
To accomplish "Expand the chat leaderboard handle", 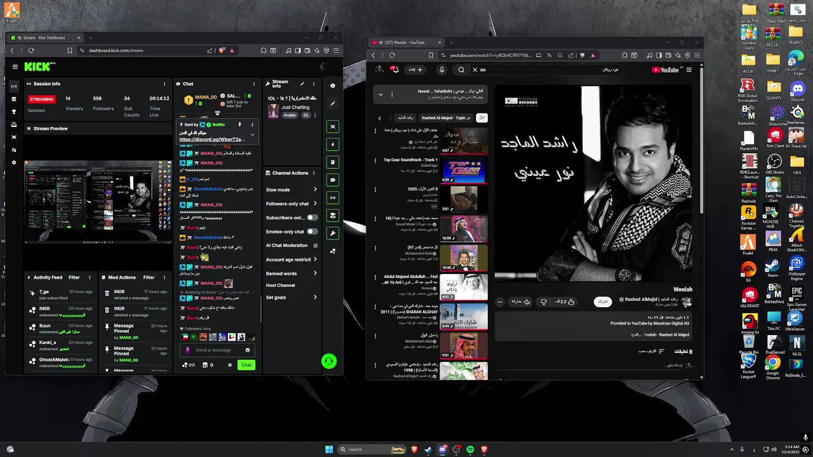I will tap(217, 113).
